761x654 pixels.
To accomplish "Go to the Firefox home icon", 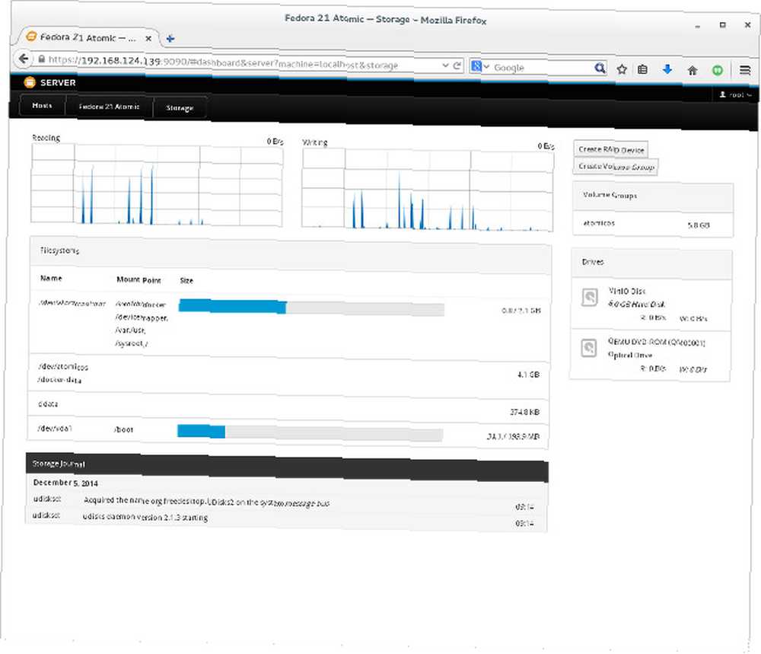I will point(693,70).
